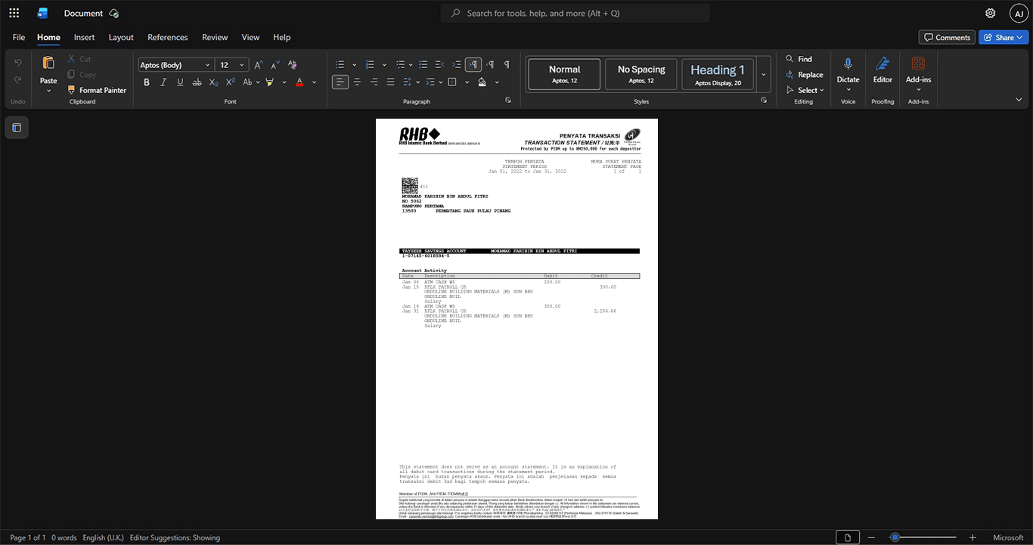Expand the numbering library dropdown
Screen dimensions: 1033x545
(x=384, y=65)
